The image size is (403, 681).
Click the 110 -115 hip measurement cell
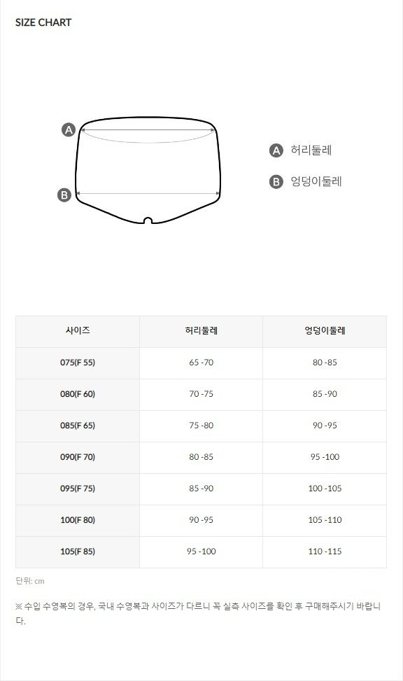pyautogui.click(x=325, y=552)
